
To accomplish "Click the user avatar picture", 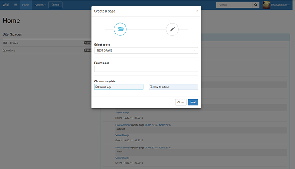I will (x=266, y=5).
